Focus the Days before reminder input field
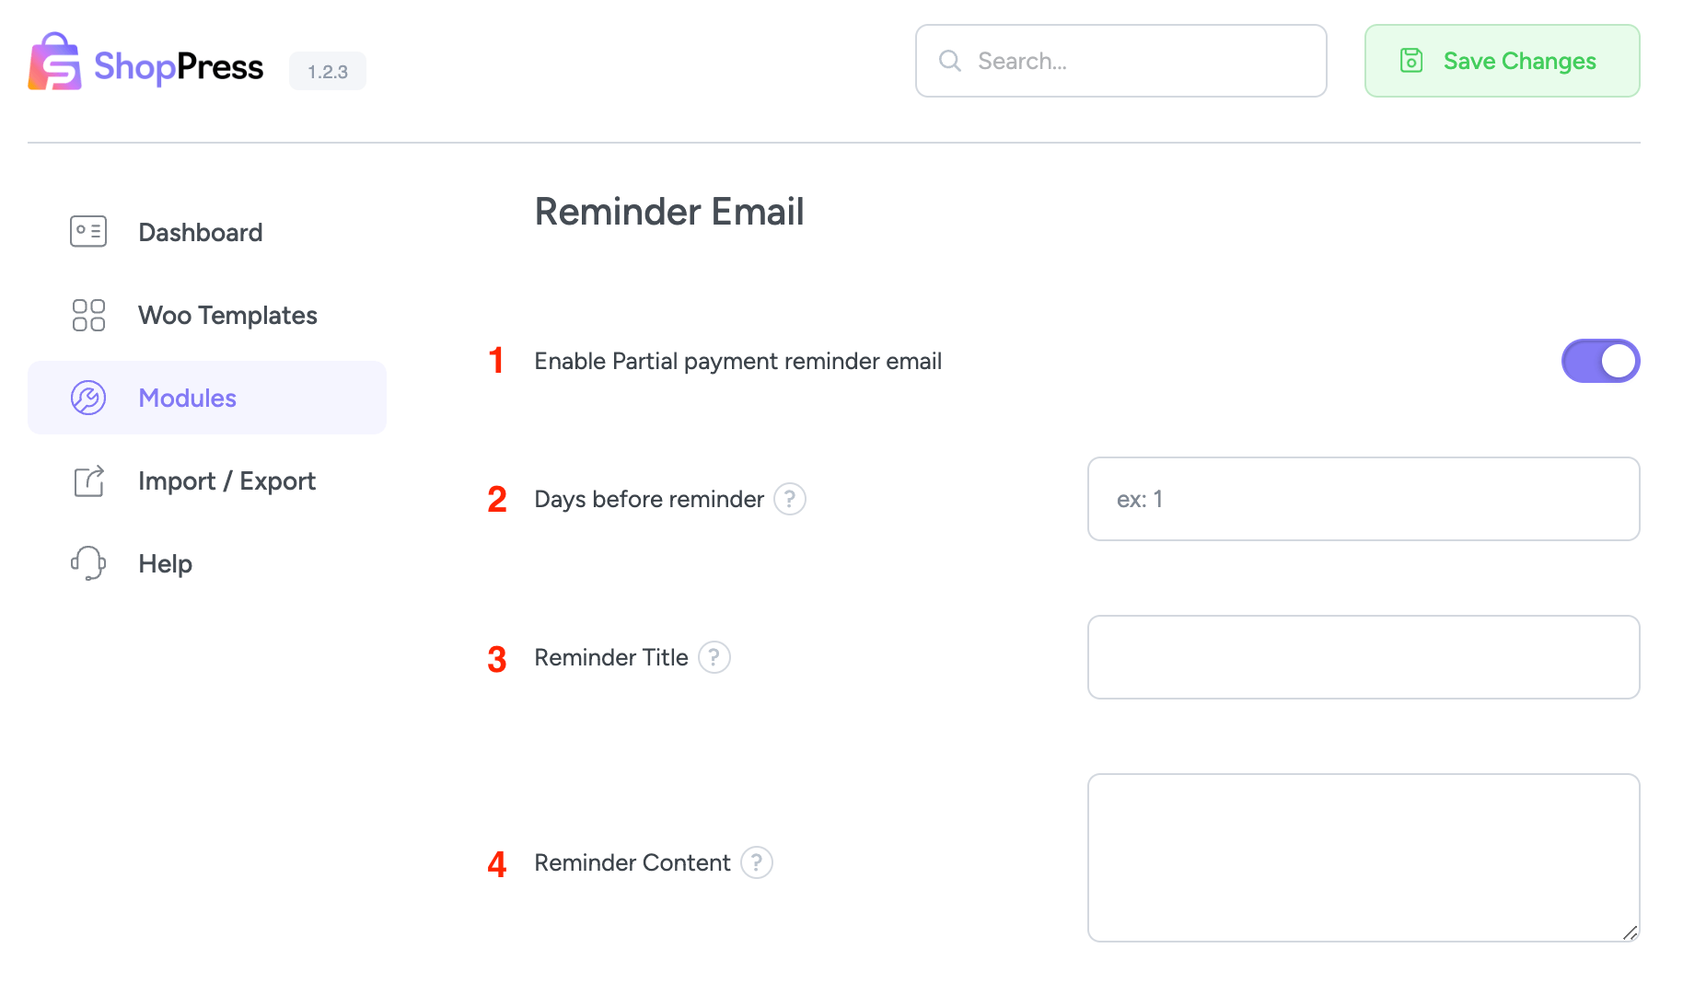The height and width of the screenshot is (983, 1683). (1363, 499)
